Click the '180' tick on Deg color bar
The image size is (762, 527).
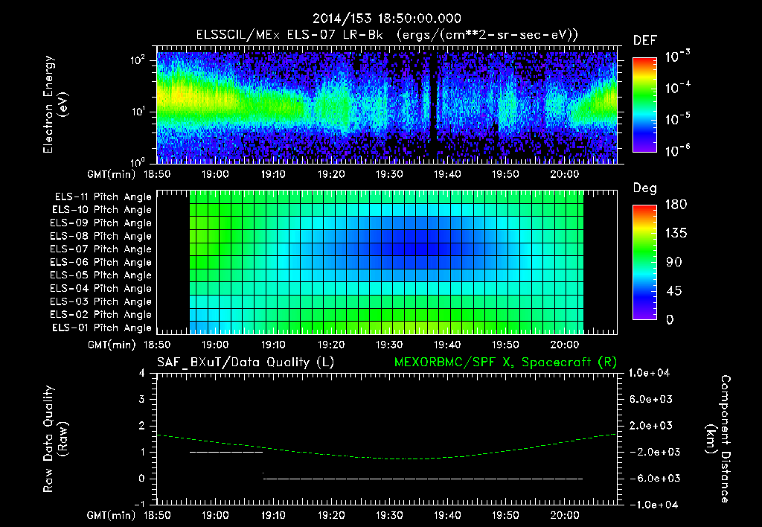click(x=676, y=205)
